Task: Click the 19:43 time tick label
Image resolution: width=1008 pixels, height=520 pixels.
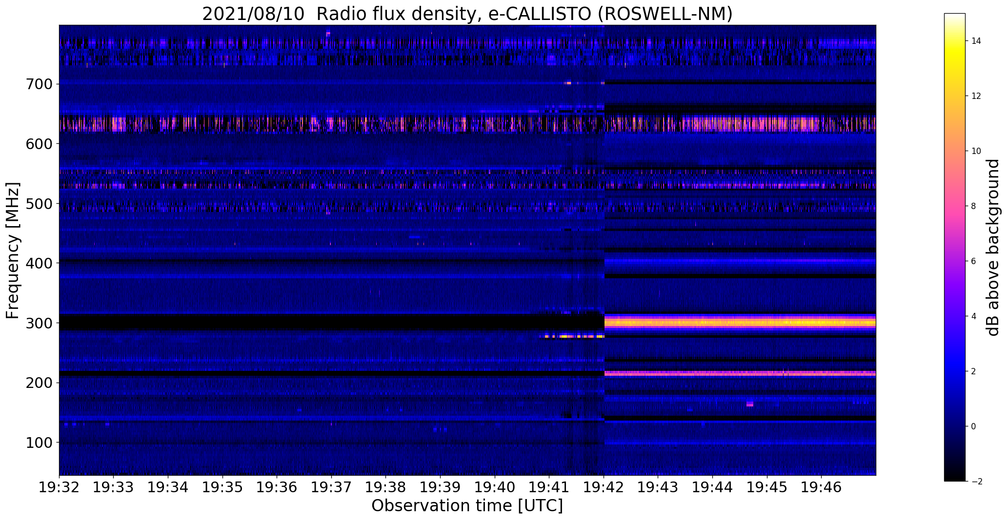Action: tap(658, 486)
